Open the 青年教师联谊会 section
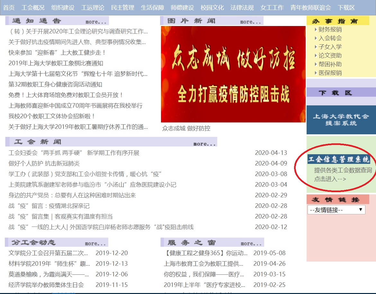The width and height of the screenshot is (376, 294). click(x=310, y=7)
